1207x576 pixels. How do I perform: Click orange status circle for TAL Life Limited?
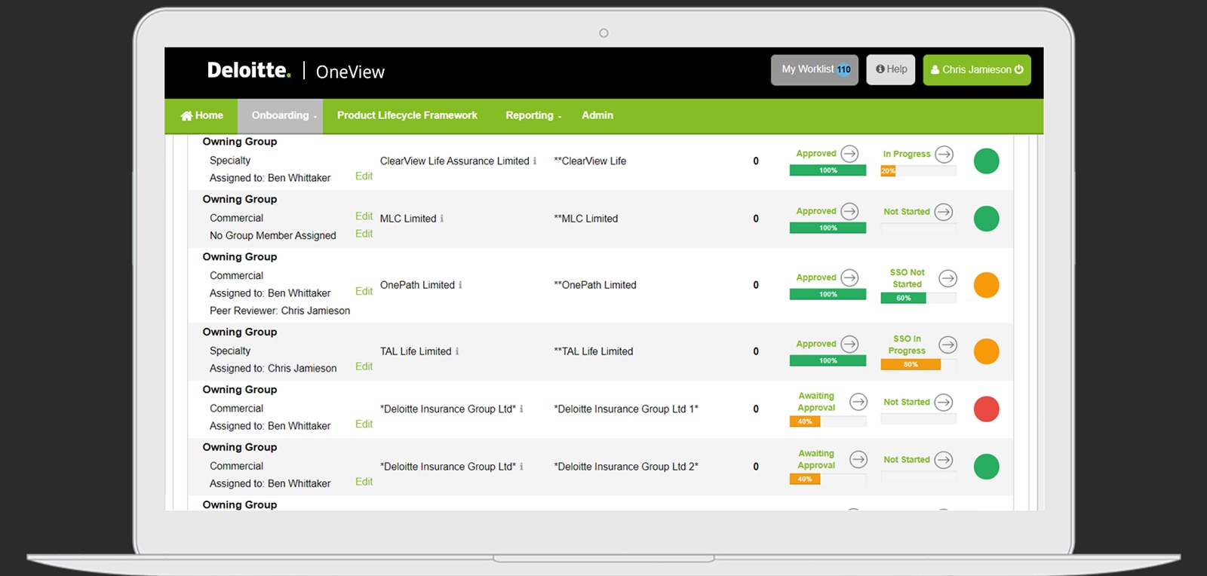coord(987,351)
